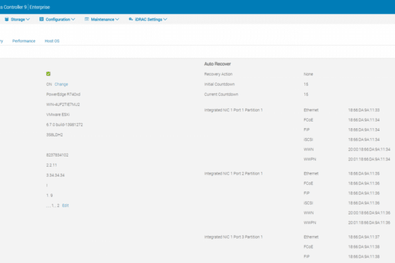The height and width of the screenshot is (263, 395).
Task: Click the iDRAC Settings key icon
Action: [131, 19]
